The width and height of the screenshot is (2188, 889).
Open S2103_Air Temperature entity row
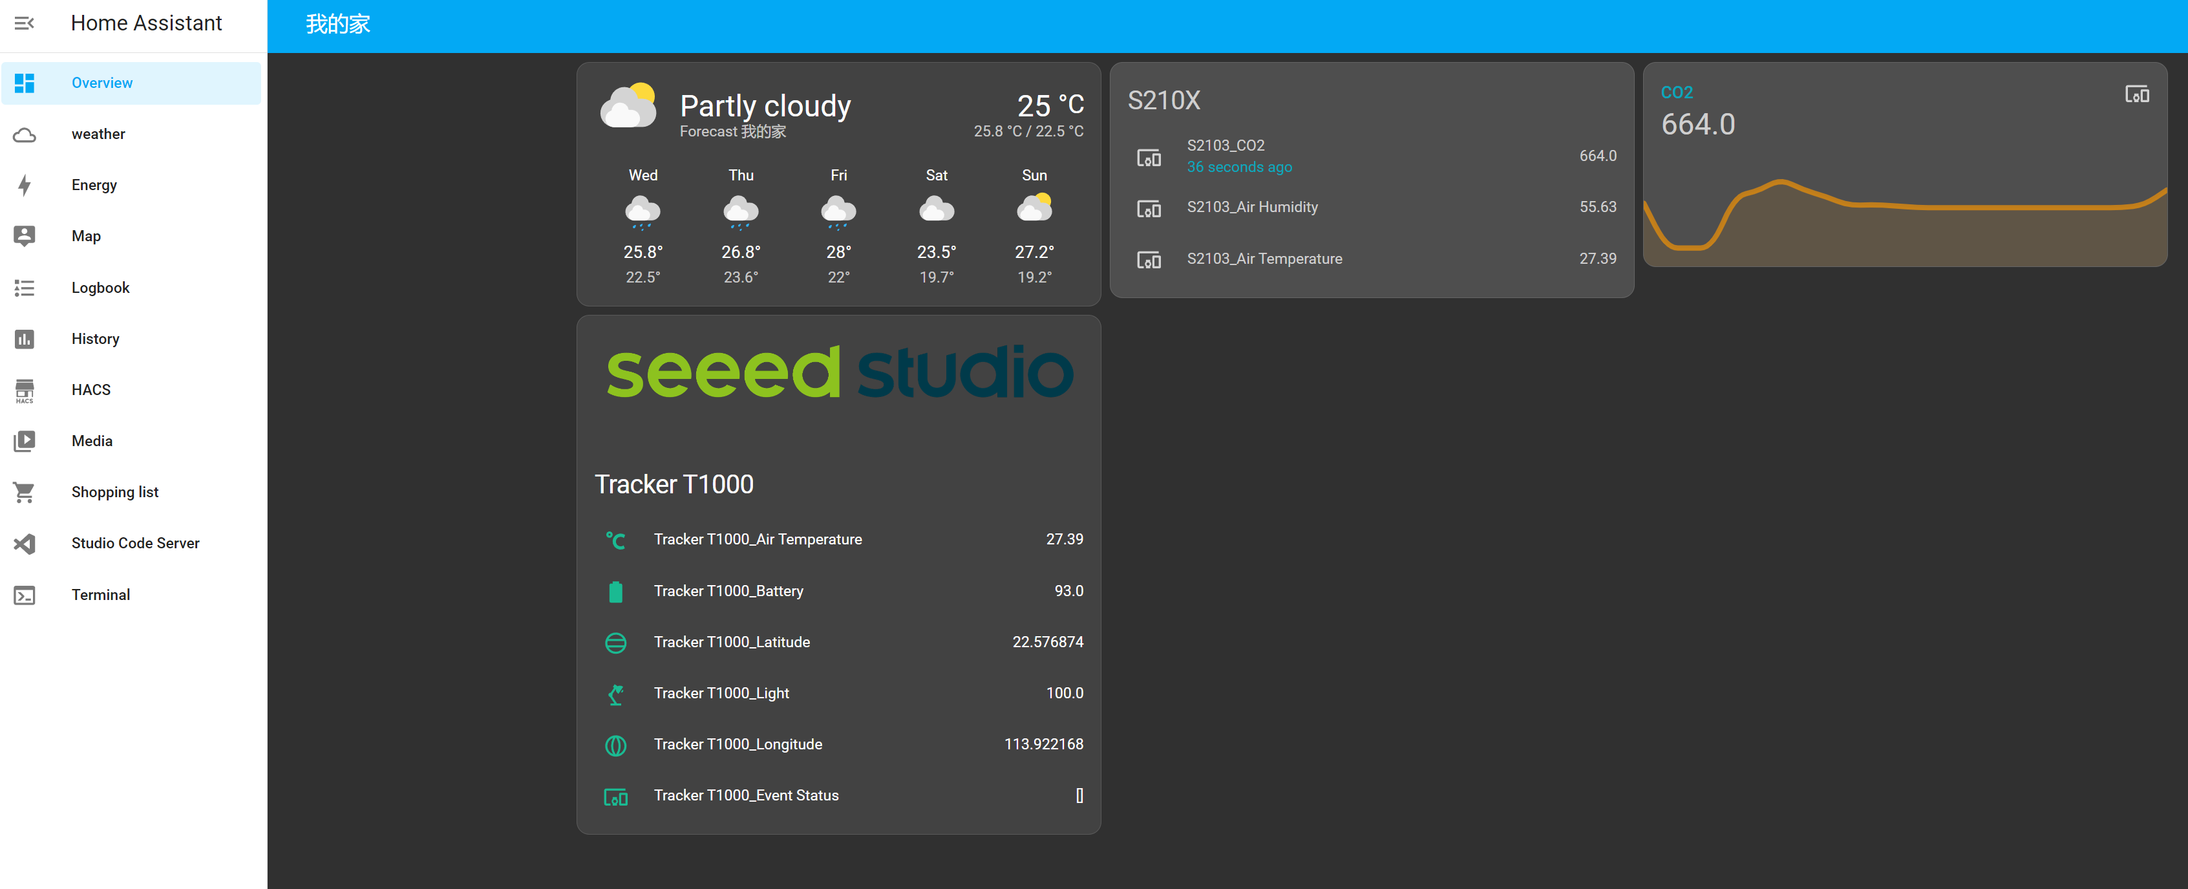tap(1372, 259)
